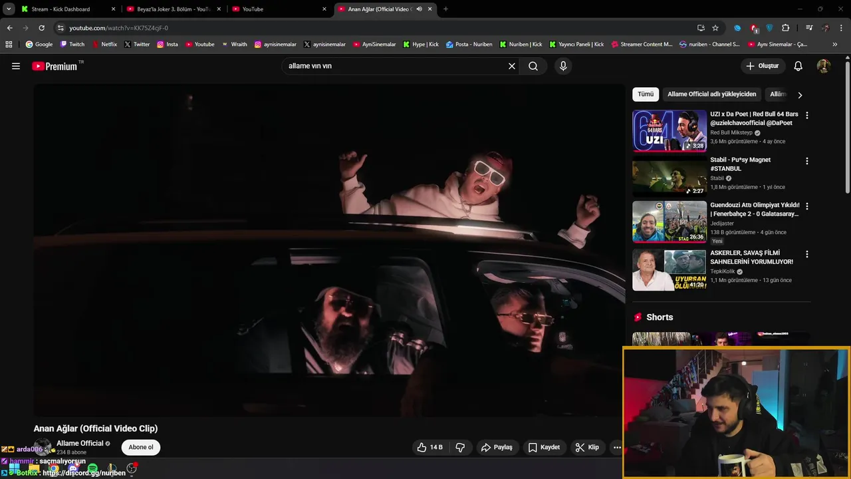Run the search with the magnifier button
The width and height of the screenshot is (851, 479).
(533, 66)
